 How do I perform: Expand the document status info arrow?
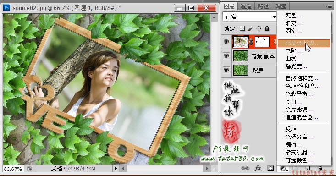[116, 169]
